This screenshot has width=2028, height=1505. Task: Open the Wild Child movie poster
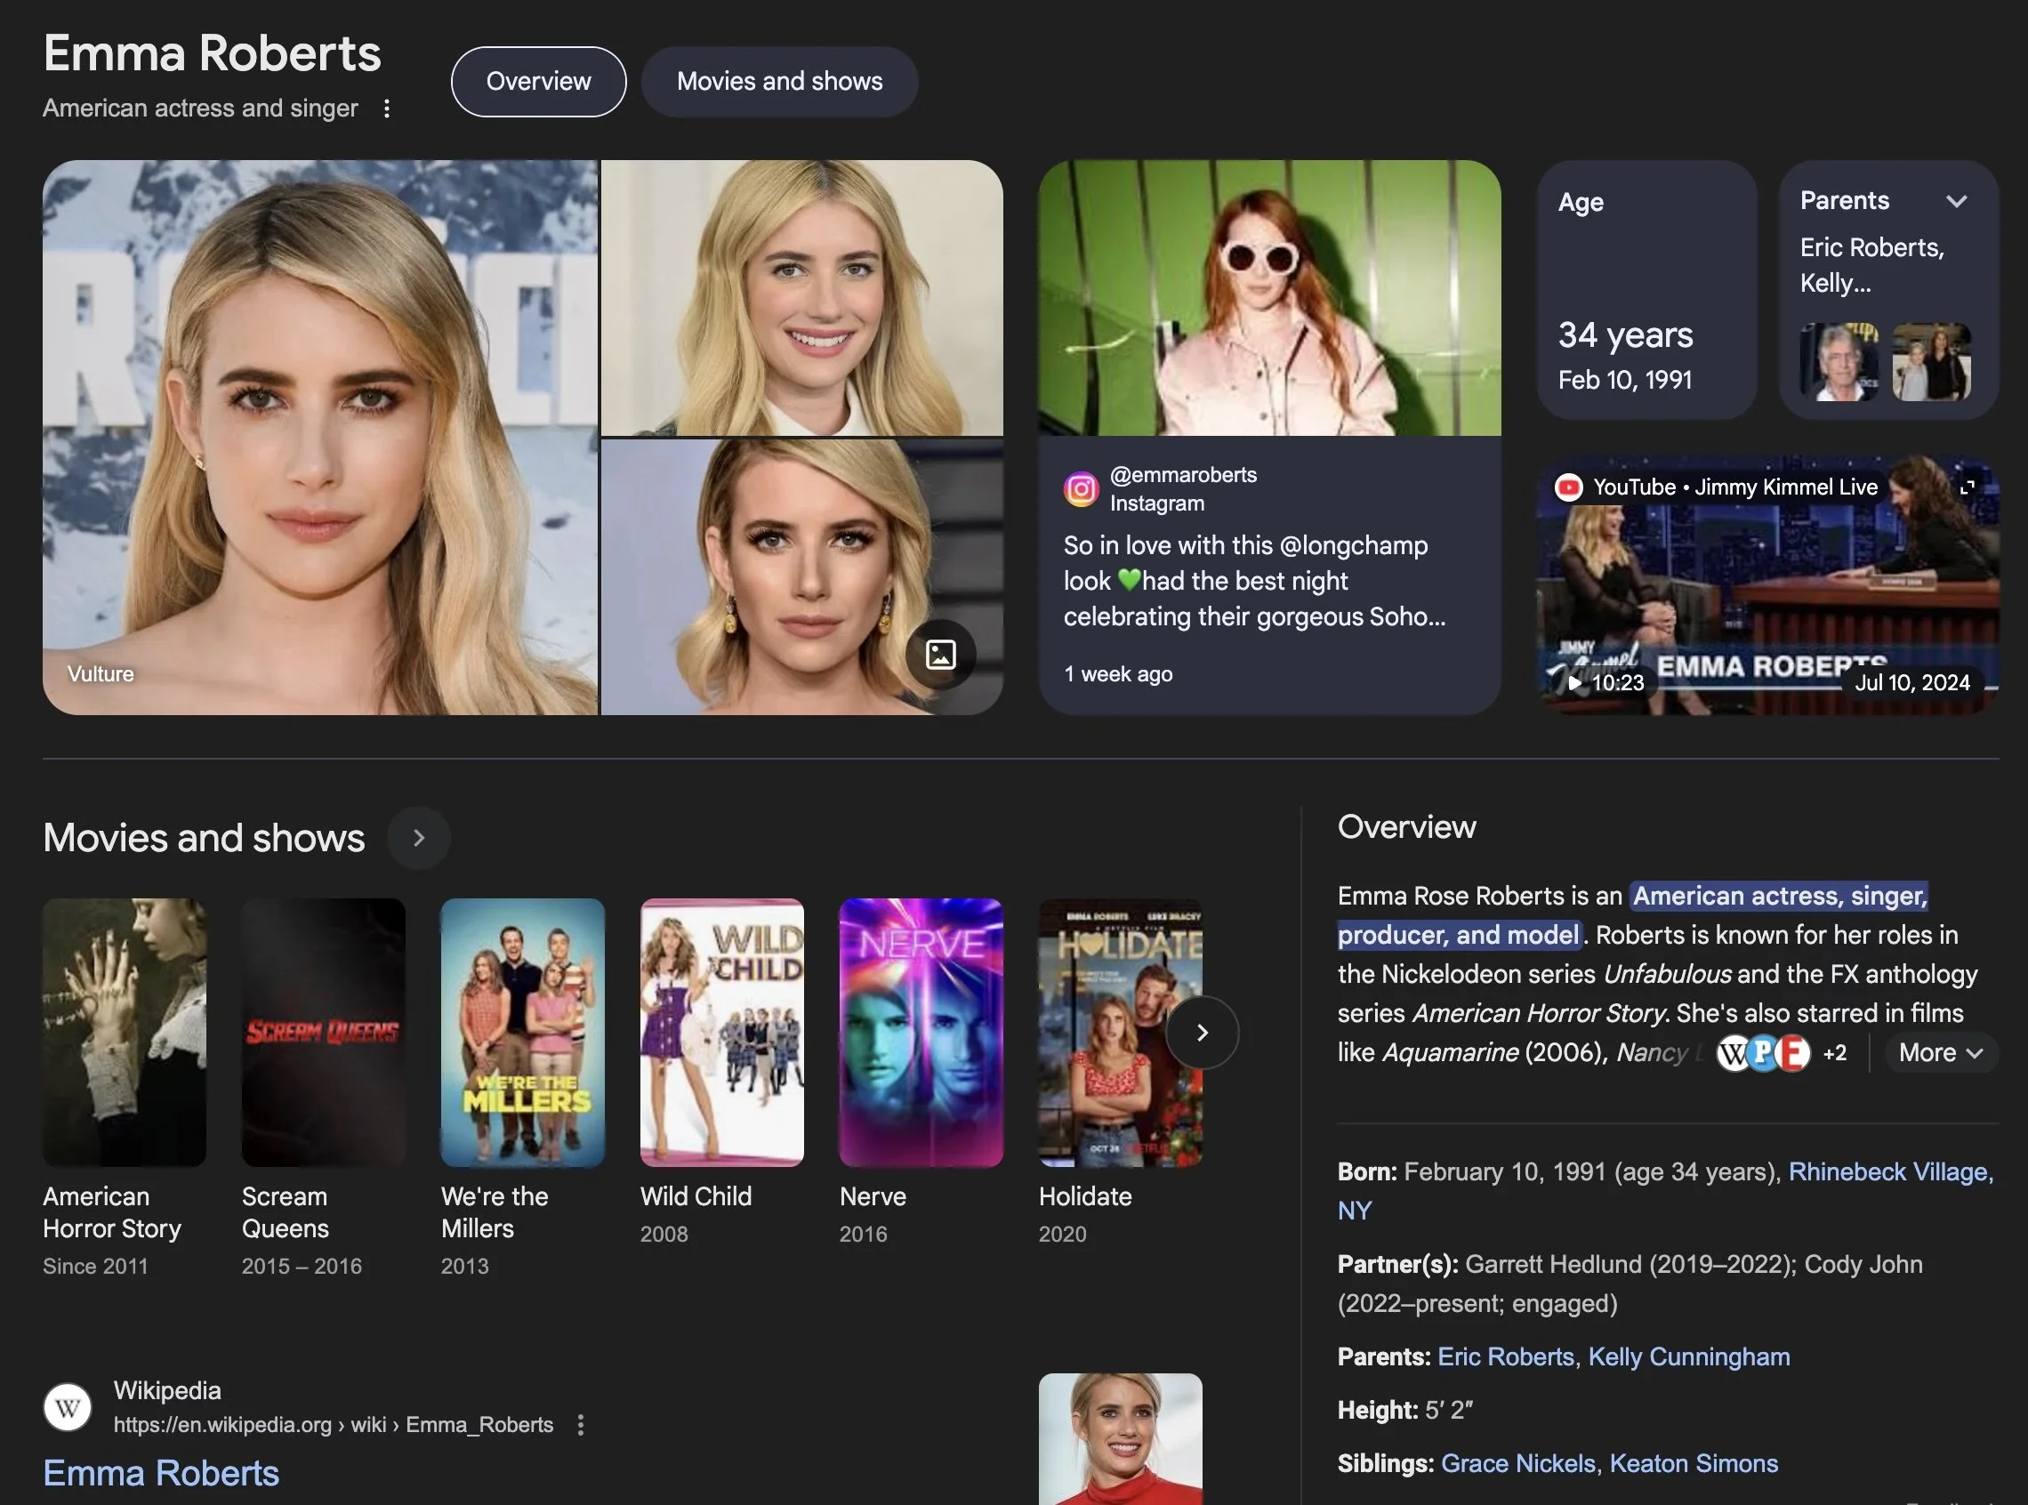721,1032
